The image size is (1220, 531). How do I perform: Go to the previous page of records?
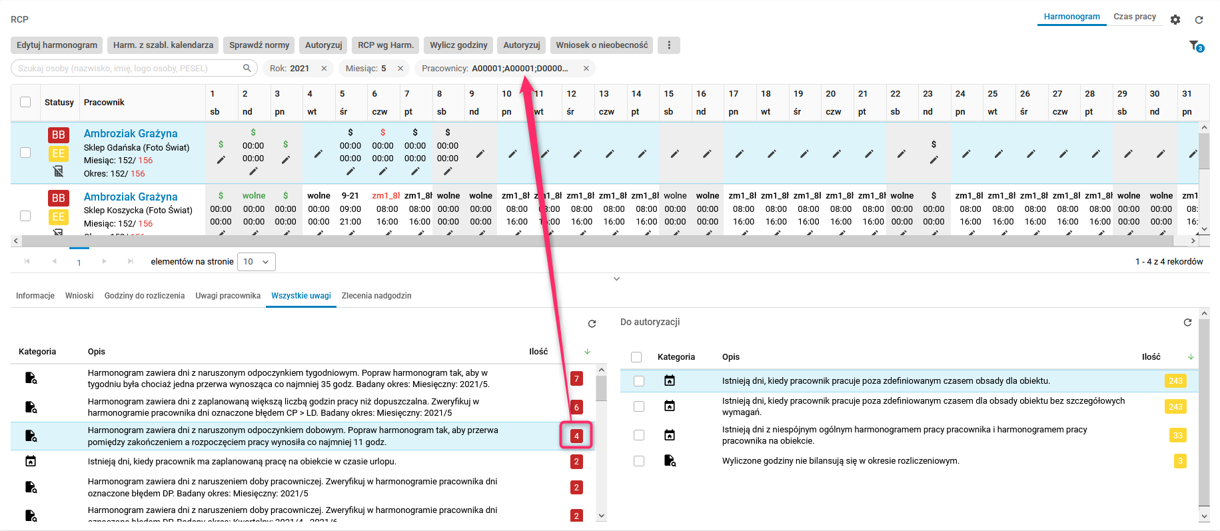coord(54,261)
